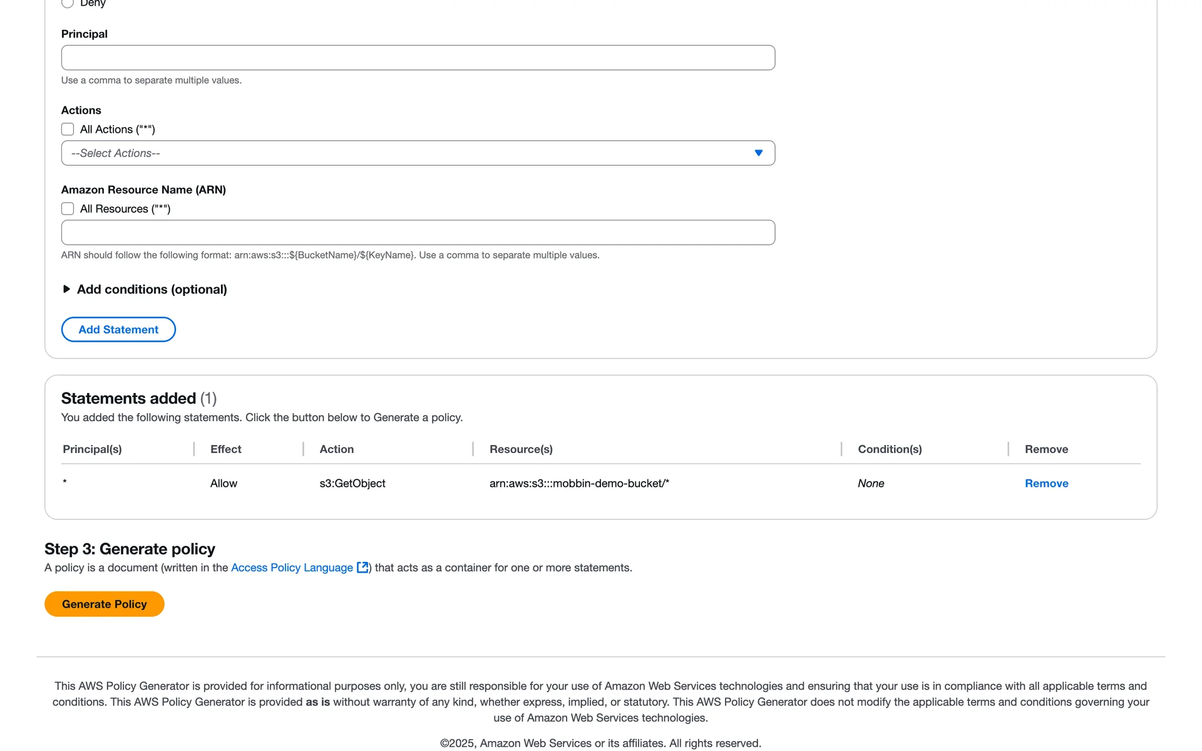1202x751 pixels.
Task: Click the Generate Policy button
Action: coord(105,604)
